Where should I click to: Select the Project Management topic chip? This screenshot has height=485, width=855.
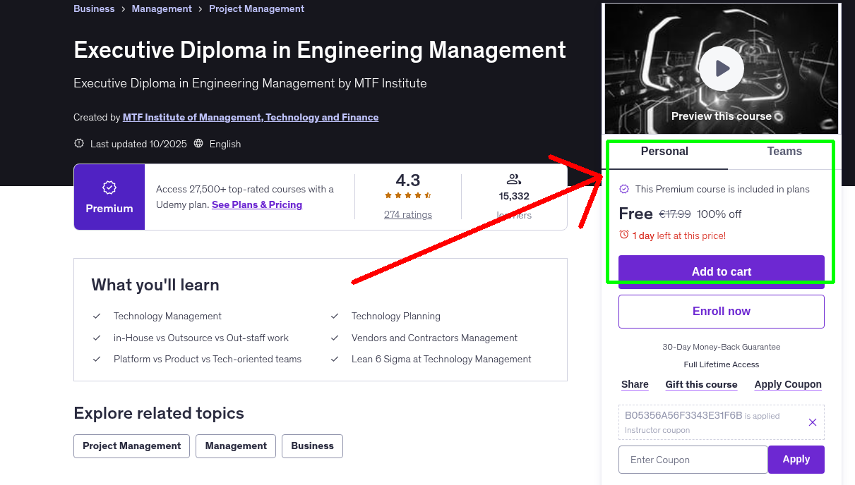coord(131,446)
